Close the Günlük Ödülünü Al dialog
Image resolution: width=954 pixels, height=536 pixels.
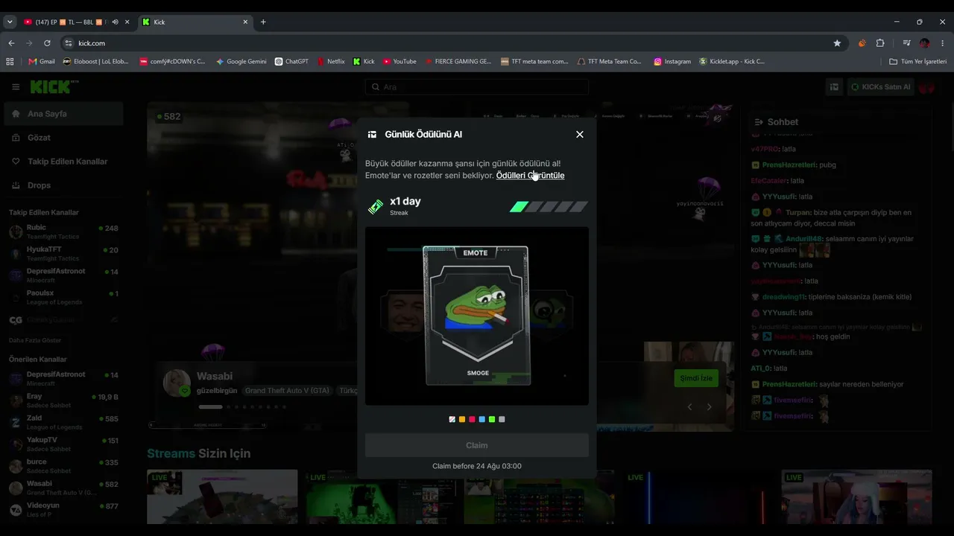(580, 135)
